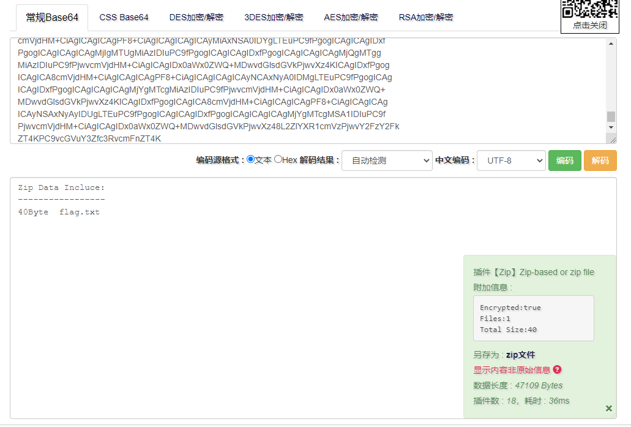Close the green plugin info panel
Screen dimensions: 631x427
pyautogui.click(x=609, y=408)
